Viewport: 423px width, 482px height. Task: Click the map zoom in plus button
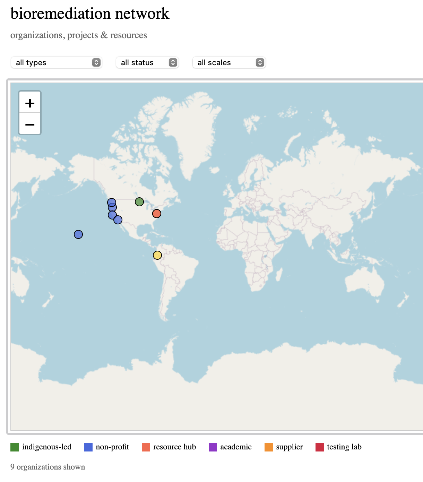(30, 103)
